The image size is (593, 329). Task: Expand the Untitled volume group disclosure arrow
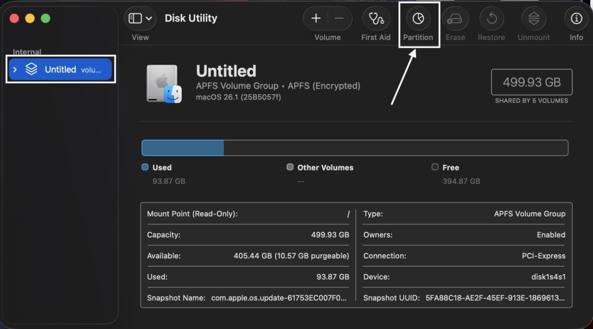(x=16, y=70)
